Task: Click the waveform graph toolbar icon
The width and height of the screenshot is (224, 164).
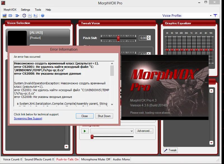Action: point(30,16)
